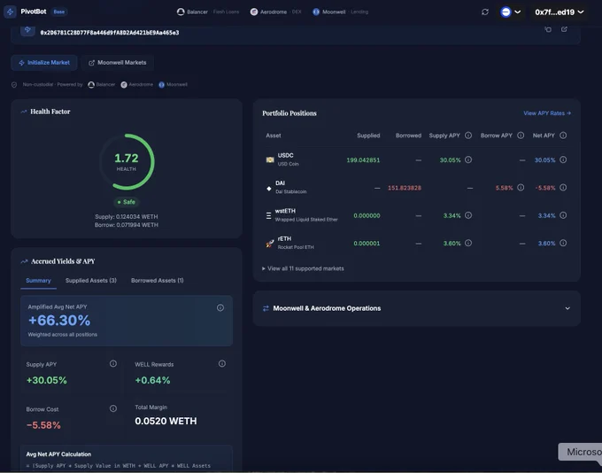The width and height of the screenshot is (602, 473).
Task: Click the Initialize Market button
Action: [x=44, y=63]
